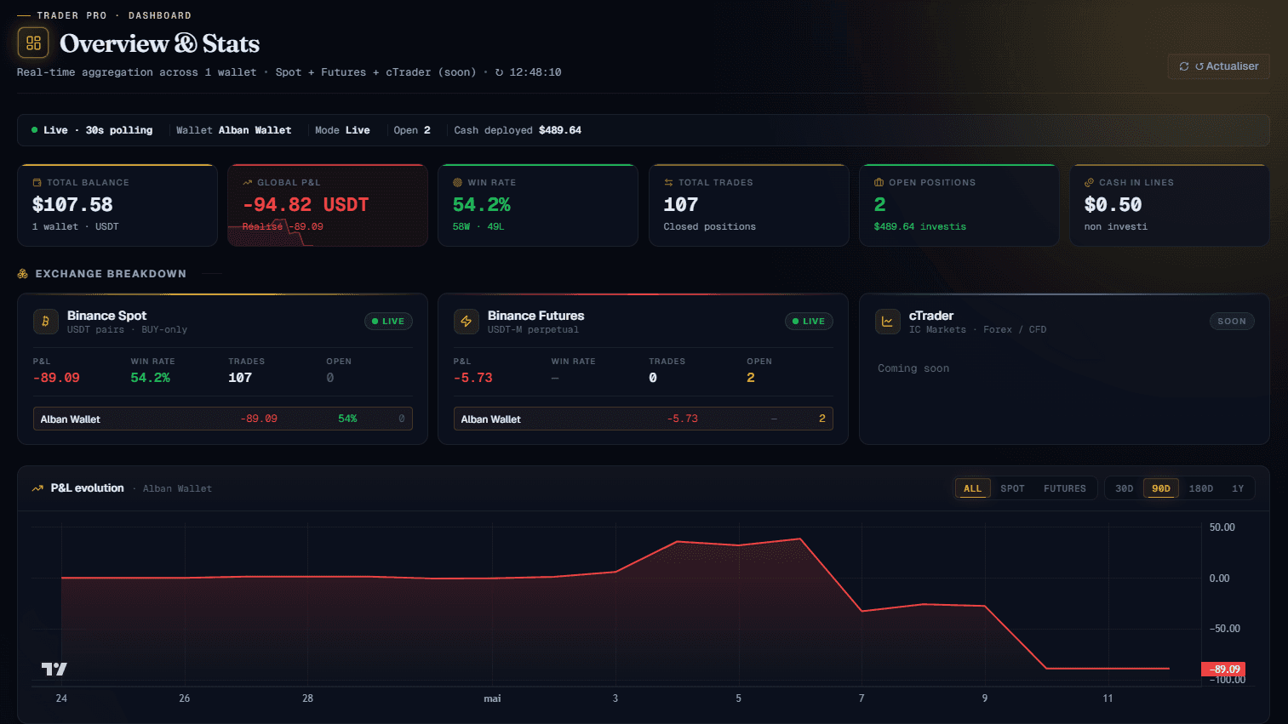This screenshot has width=1288, height=724.
Task: Click the green Live polling status dot
Action: (34, 130)
